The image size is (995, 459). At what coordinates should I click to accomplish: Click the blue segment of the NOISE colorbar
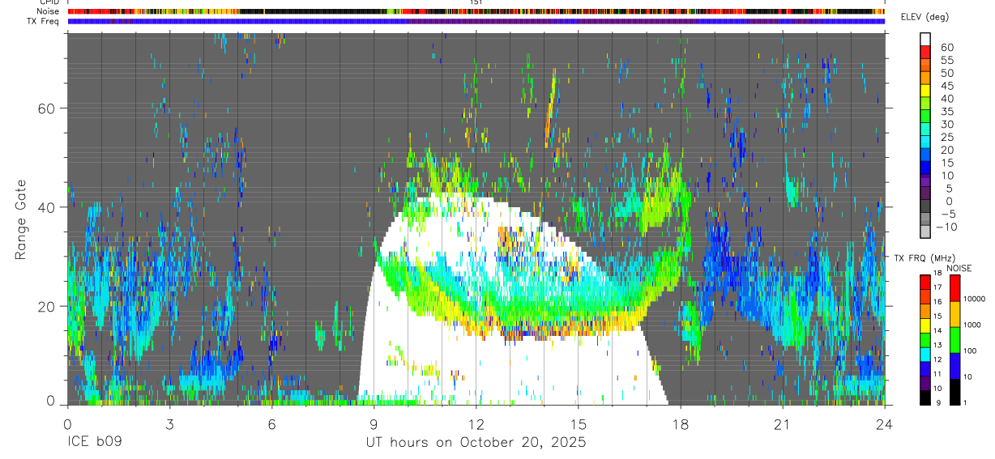point(954,365)
